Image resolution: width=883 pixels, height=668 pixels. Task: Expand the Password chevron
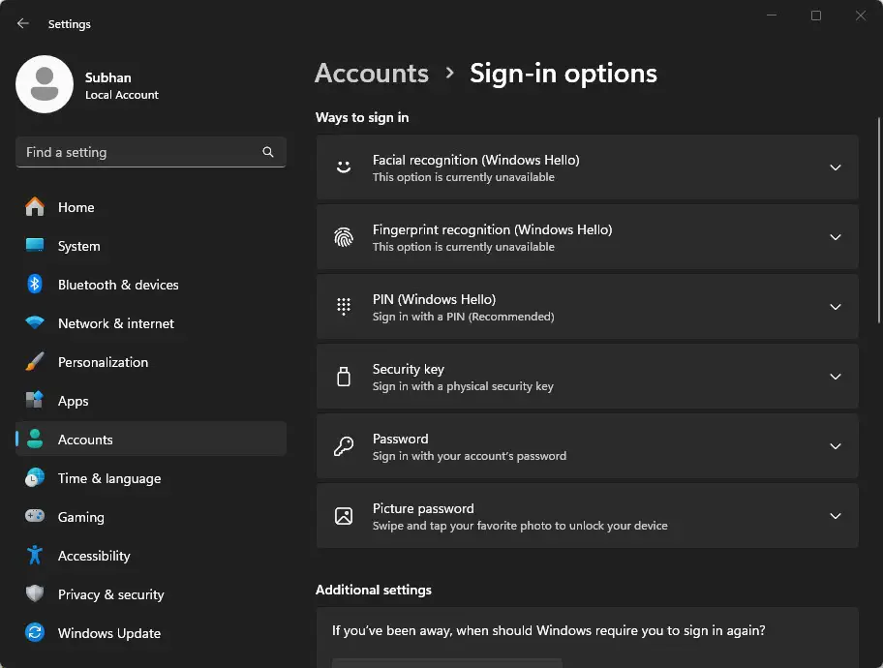[836, 446]
